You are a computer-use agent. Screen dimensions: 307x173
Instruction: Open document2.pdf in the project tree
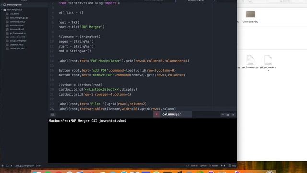pyautogui.click(x=17, y=29)
